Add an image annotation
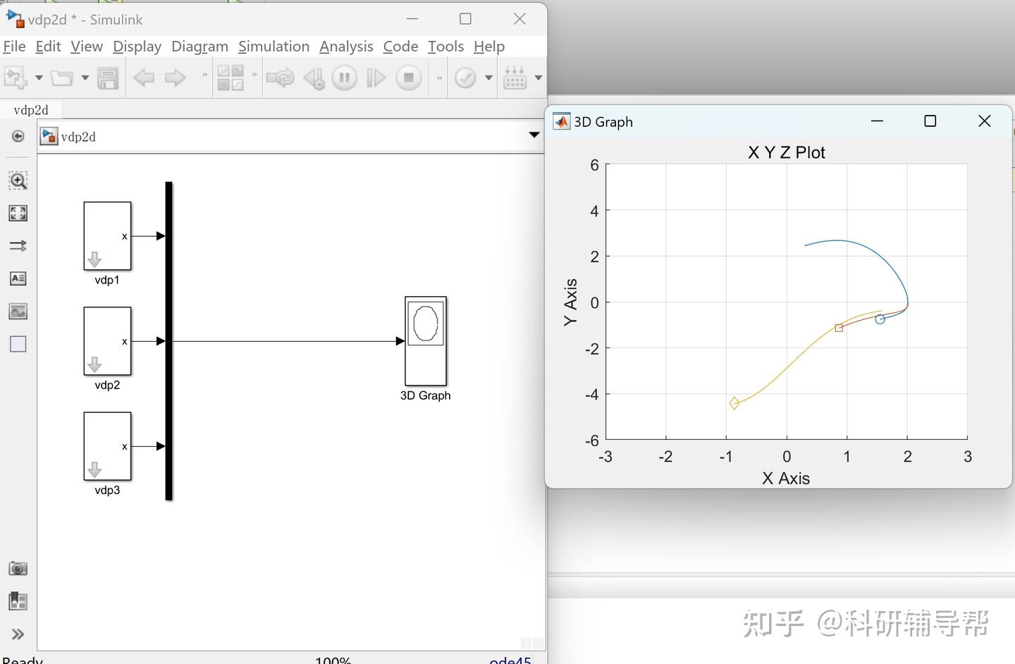The image size is (1015, 664). [18, 311]
